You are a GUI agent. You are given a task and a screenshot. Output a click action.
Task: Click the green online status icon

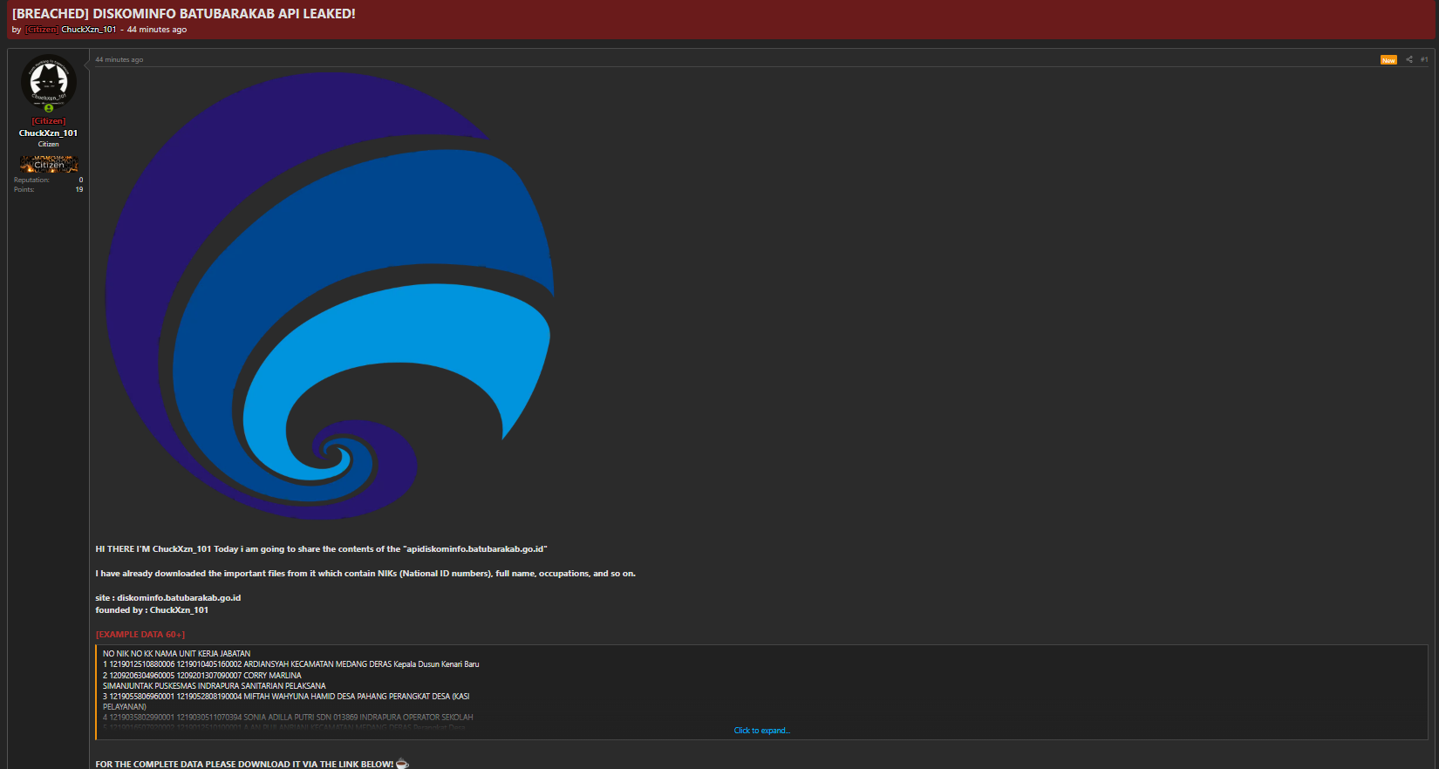click(x=49, y=109)
